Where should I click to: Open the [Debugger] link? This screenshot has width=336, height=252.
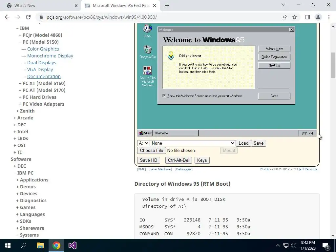tap(183, 169)
